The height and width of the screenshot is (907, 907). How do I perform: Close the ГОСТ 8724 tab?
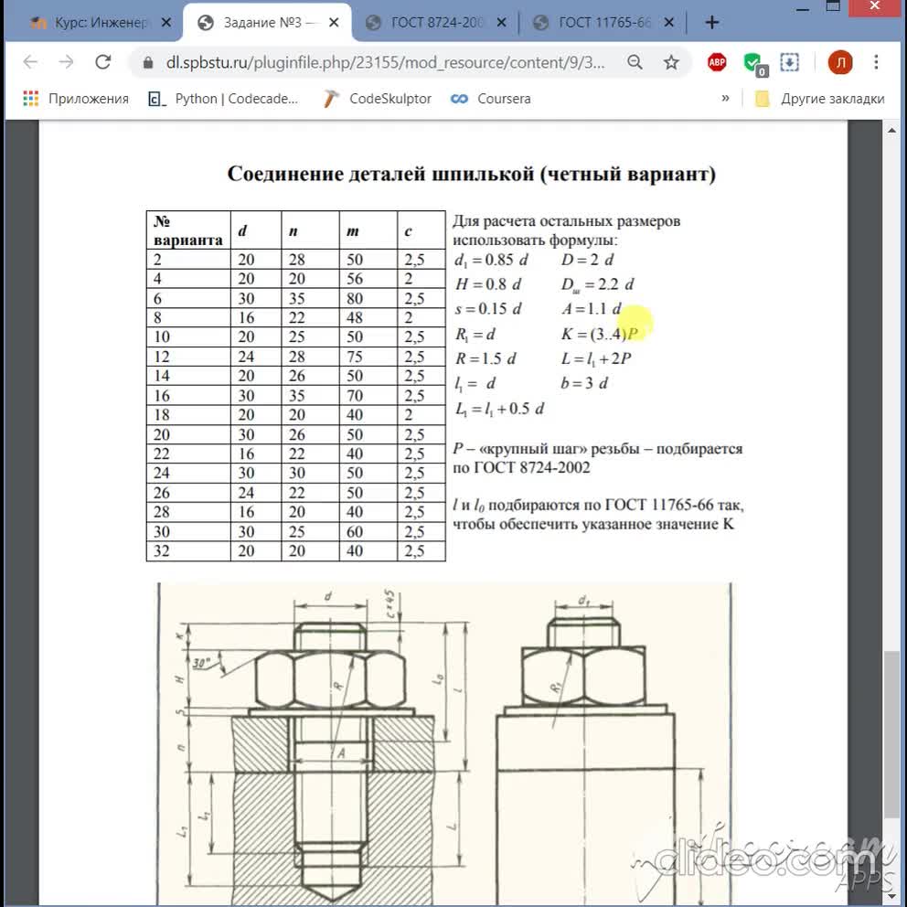pyautogui.click(x=502, y=23)
